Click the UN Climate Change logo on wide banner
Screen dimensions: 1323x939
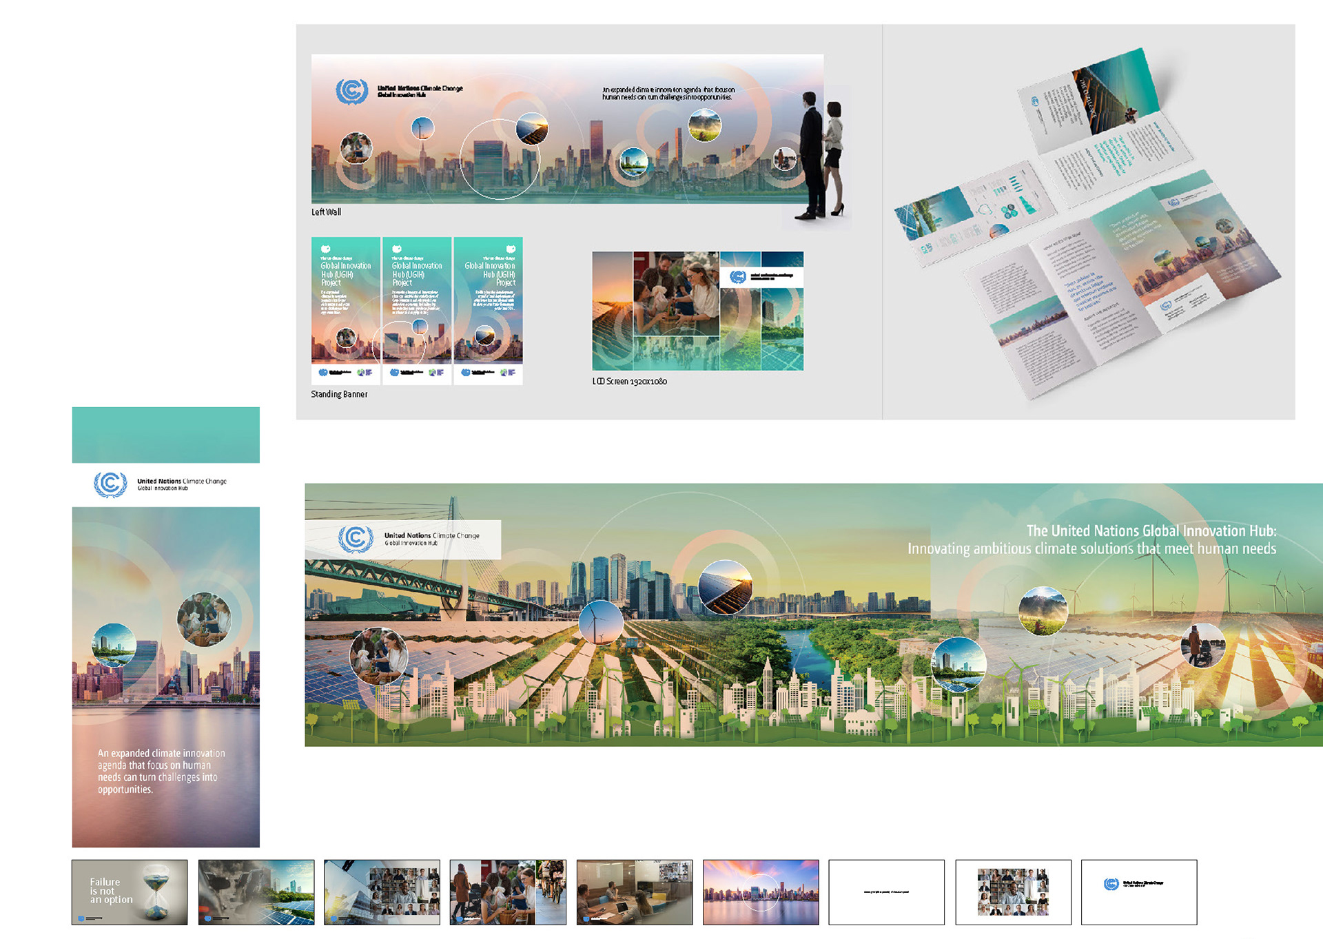356,538
